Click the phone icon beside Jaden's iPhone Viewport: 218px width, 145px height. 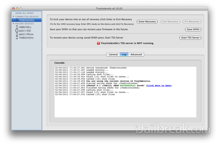(17, 34)
